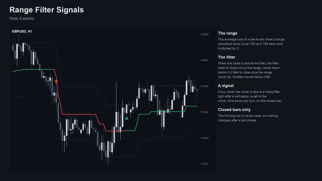Click the Range Filter Signals title
Image resolution: width=322 pixels, height=181 pixels.
click(47, 10)
